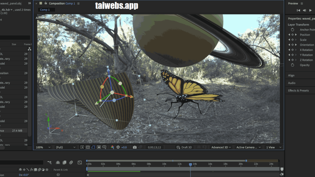Click the Reset Exposure icon
The image size is (315, 177).
click(x=118, y=147)
